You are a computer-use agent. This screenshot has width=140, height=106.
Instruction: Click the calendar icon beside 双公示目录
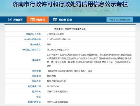click(x=55, y=19)
